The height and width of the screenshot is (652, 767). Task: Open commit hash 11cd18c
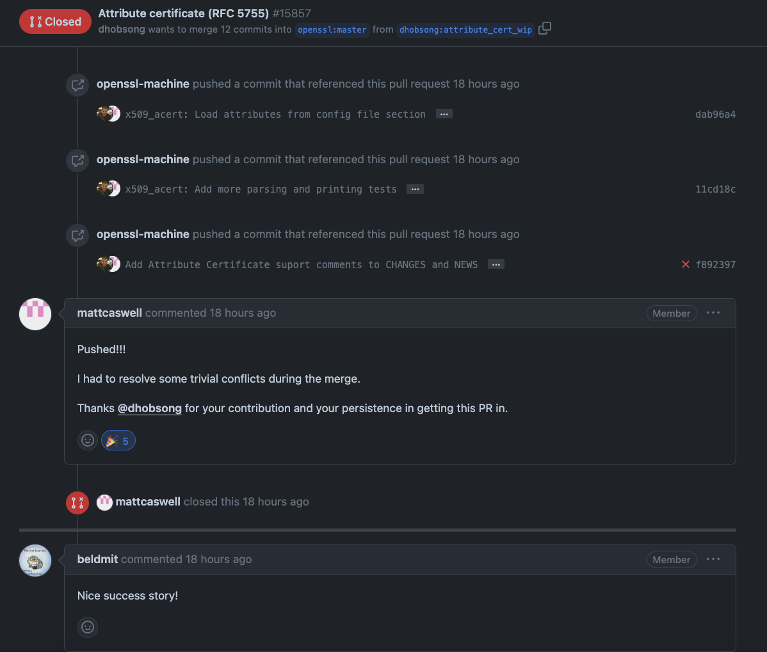[x=715, y=189]
